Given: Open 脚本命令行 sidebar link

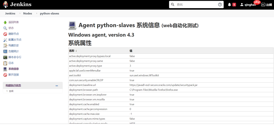Looking at the screenshot, I should point(15,57).
